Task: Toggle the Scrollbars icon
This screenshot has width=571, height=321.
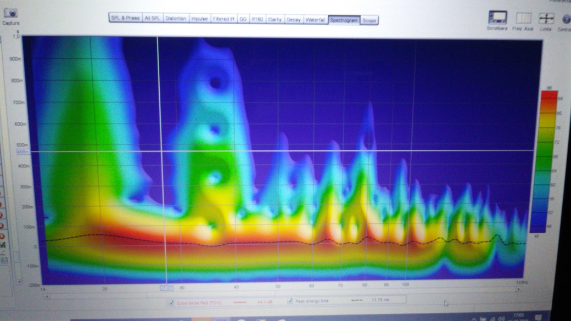Action: pos(497,18)
